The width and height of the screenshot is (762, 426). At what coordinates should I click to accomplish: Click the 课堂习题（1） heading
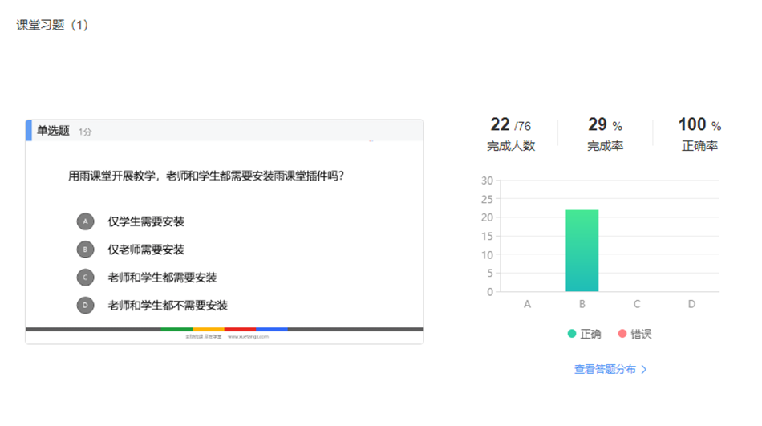point(53,25)
